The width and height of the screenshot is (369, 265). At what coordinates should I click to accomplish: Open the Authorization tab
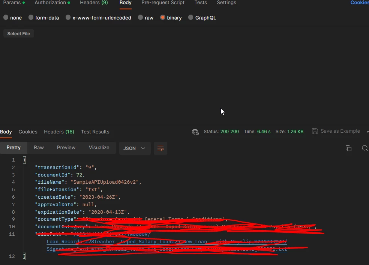pyautogui.click(x=52, y=3)
